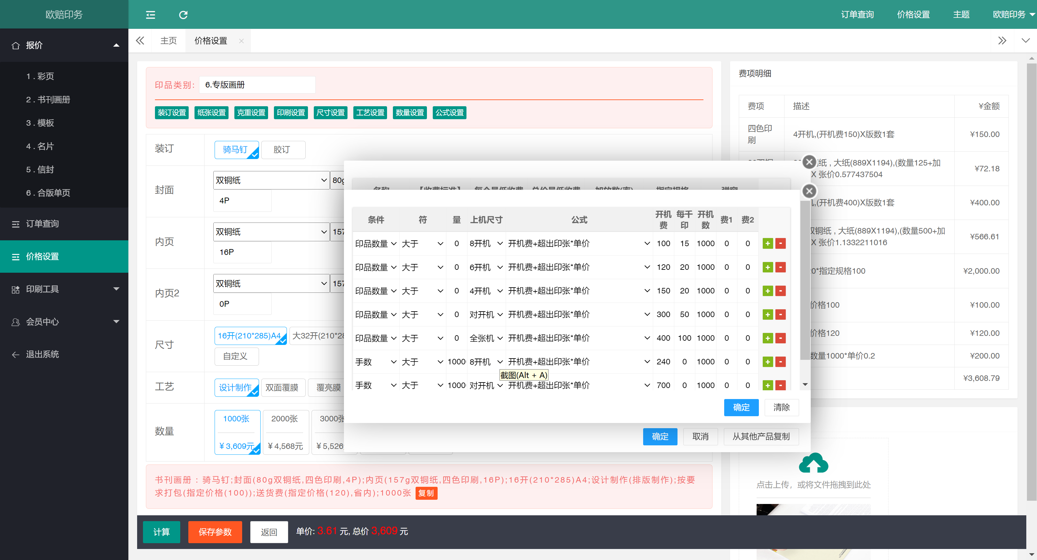Click the sidebar collapse menu icon
Screen dimensions: 1037x560
pyautogui.click(x=150, y=15)
